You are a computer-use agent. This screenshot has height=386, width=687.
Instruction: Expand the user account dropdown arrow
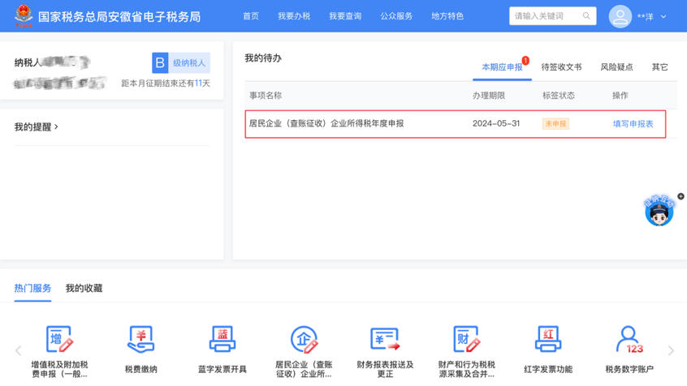click(x=663, y=17)
